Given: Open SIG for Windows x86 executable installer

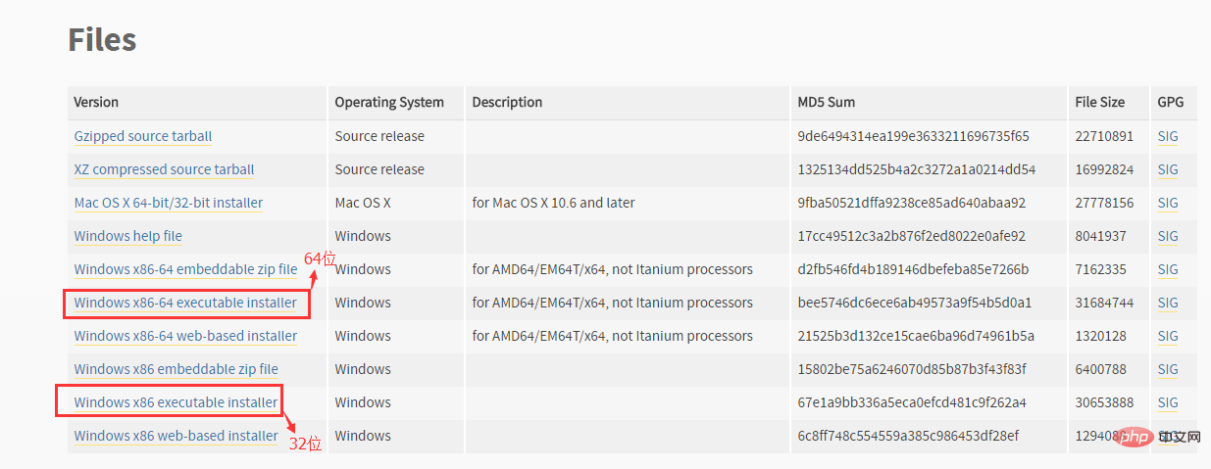Looking at the screenshot, I should pyautogui.click(x=1168, y=402).
